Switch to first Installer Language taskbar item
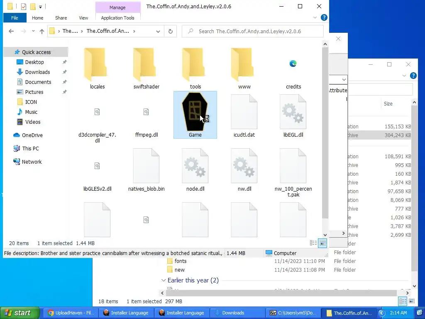The image size is (425, 319). coord(126,313)
